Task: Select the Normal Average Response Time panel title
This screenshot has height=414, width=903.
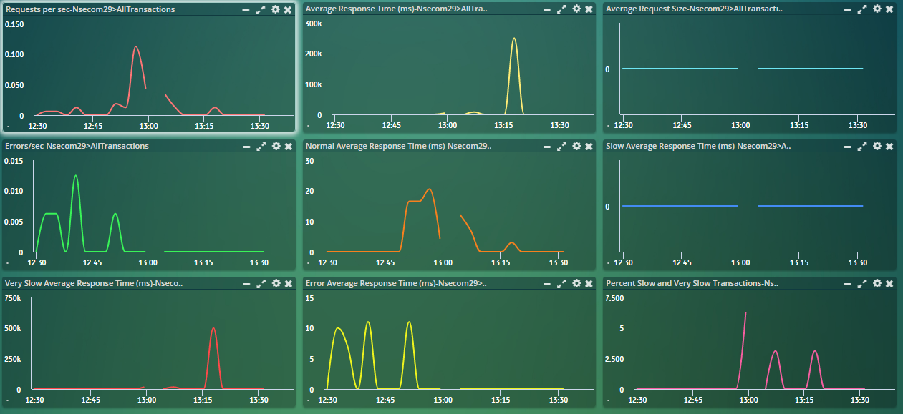Action: click(x=399, y=146)
